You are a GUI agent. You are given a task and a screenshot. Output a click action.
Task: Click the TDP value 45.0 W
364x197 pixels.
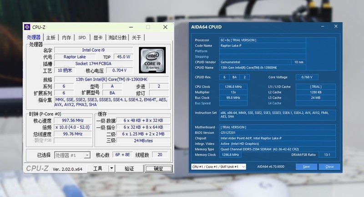click(123, 56)
